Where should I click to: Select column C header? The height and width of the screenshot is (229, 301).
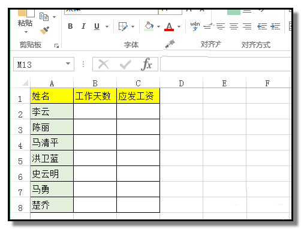(x=138, y=83)
